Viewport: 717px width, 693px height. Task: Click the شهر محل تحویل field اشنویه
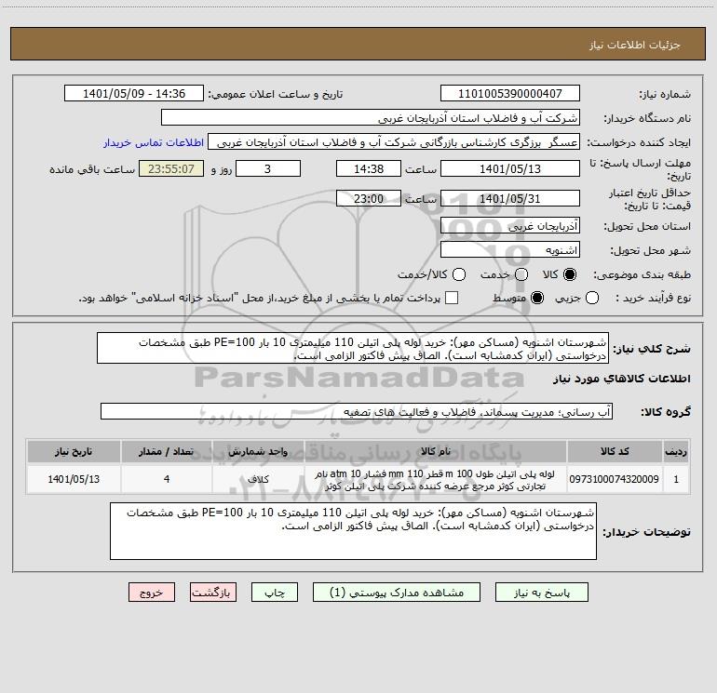tap(510, 250)
